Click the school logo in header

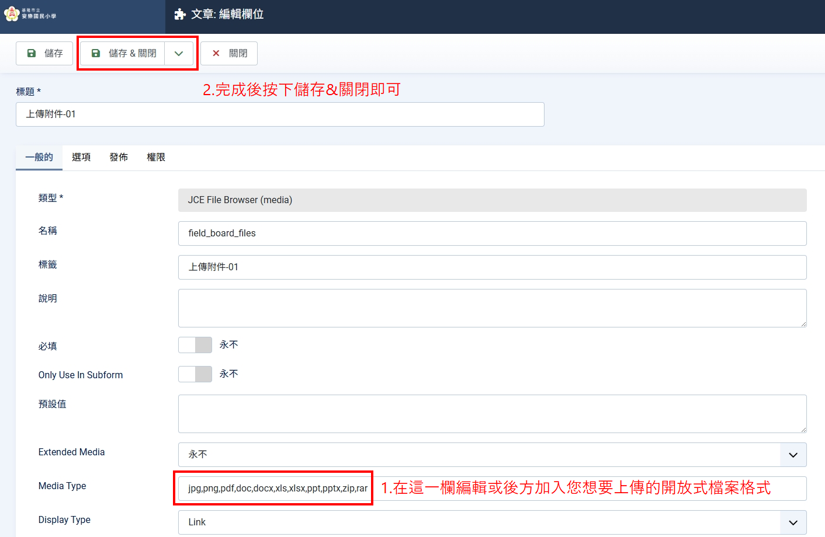click(30, 13)
